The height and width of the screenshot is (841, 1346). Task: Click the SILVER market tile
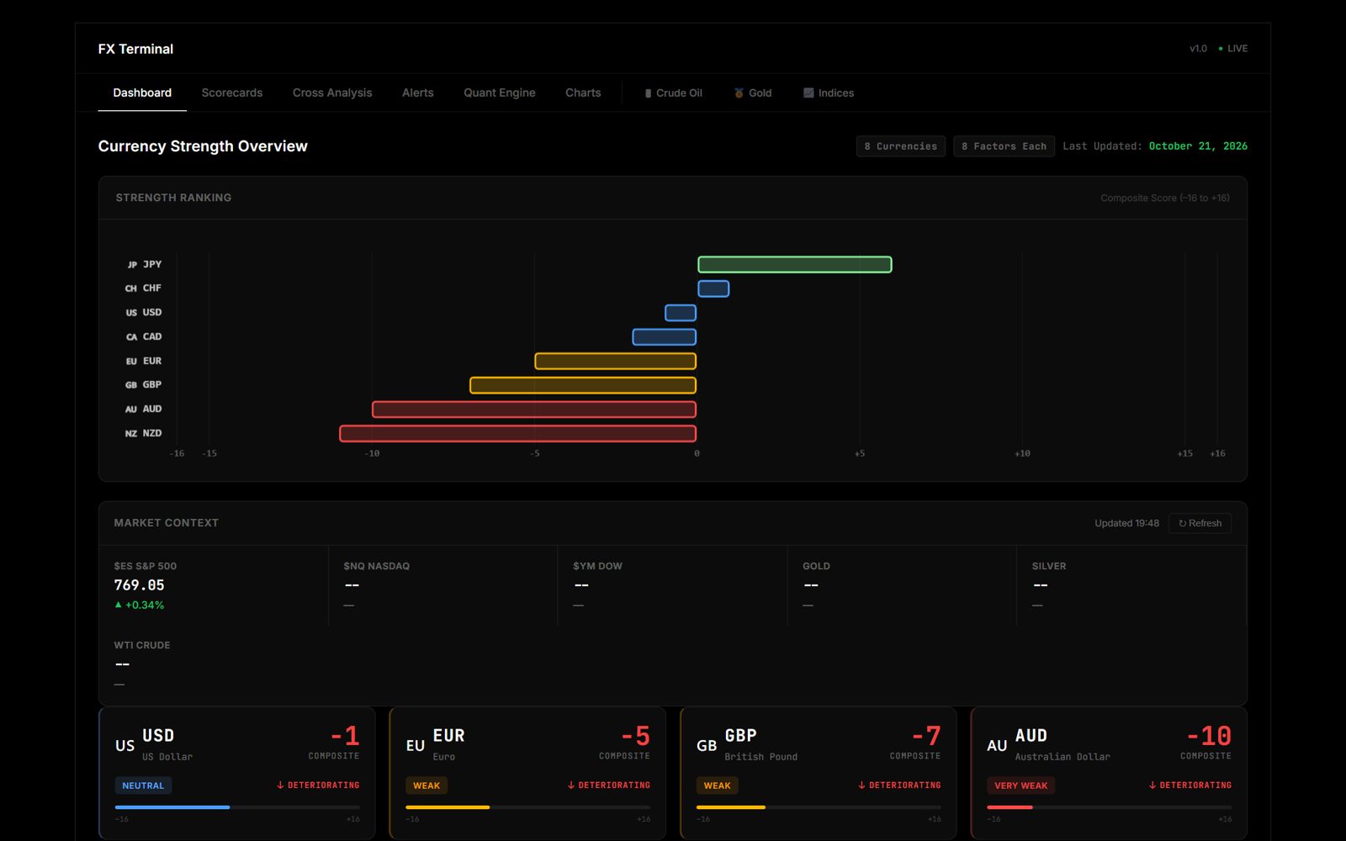1131,585
